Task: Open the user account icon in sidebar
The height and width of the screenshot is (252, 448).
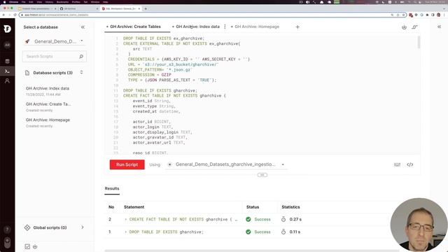Action: [x=7, y=81]
